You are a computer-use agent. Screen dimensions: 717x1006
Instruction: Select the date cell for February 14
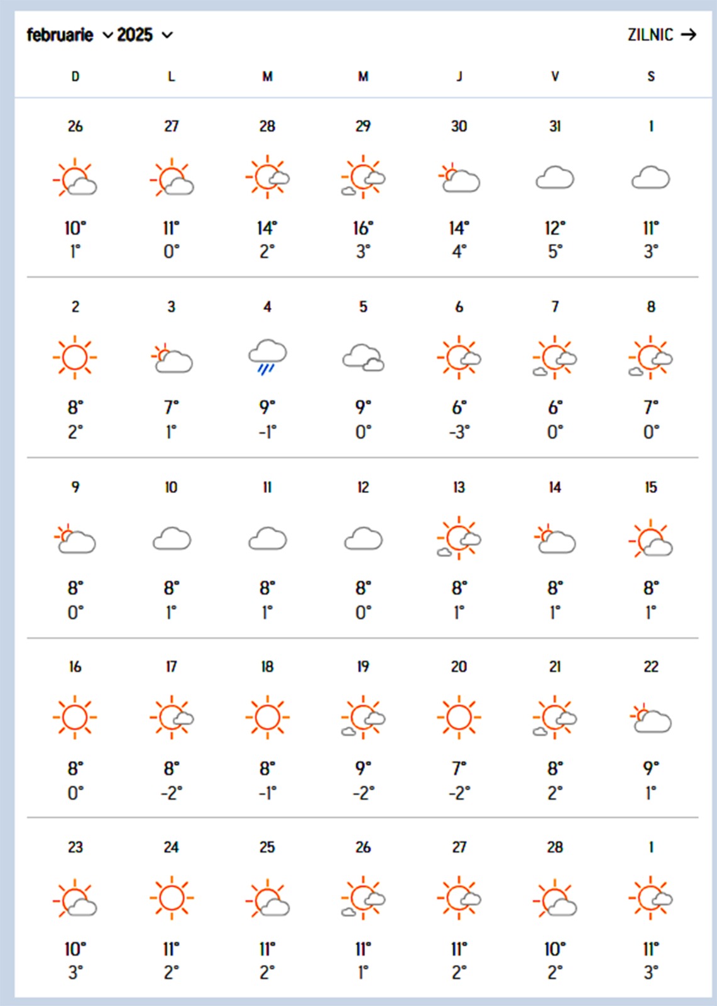point(554,486)
